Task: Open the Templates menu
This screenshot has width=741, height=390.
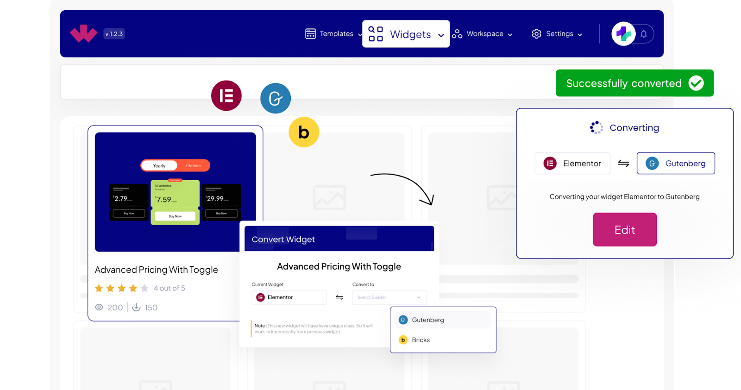Action: [333, 34]
